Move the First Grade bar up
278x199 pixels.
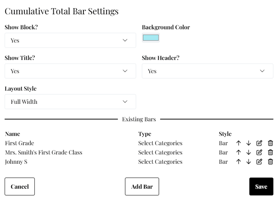click(x=239, y=143)
